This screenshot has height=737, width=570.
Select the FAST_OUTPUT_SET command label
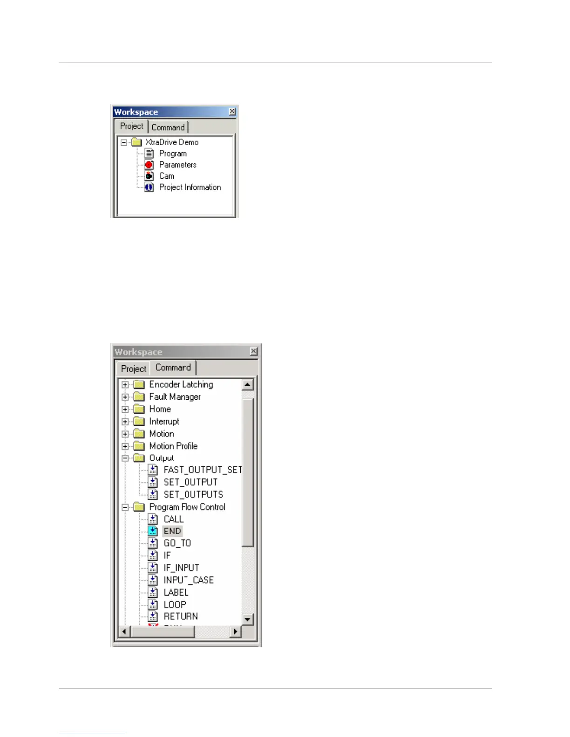[203, 470]
